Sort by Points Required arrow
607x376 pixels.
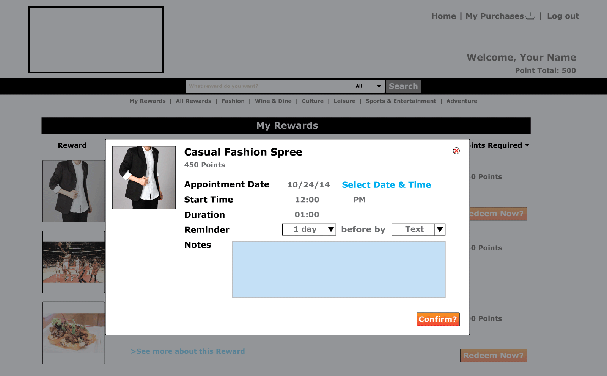click(527, 145)
